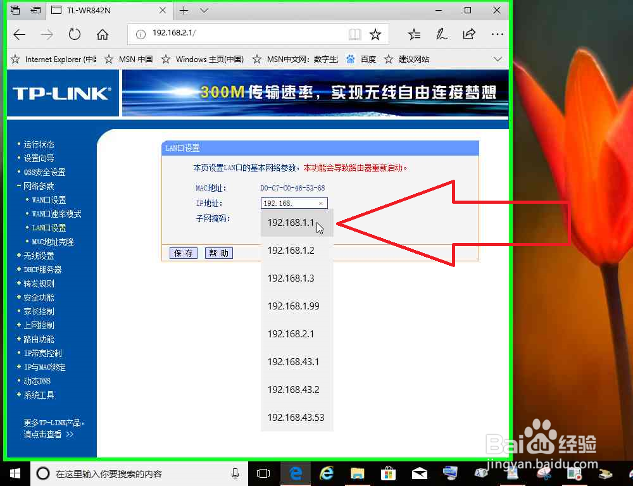Open File Explorer from the taskbar
633x486 pixels.
[x=357, y=473]
